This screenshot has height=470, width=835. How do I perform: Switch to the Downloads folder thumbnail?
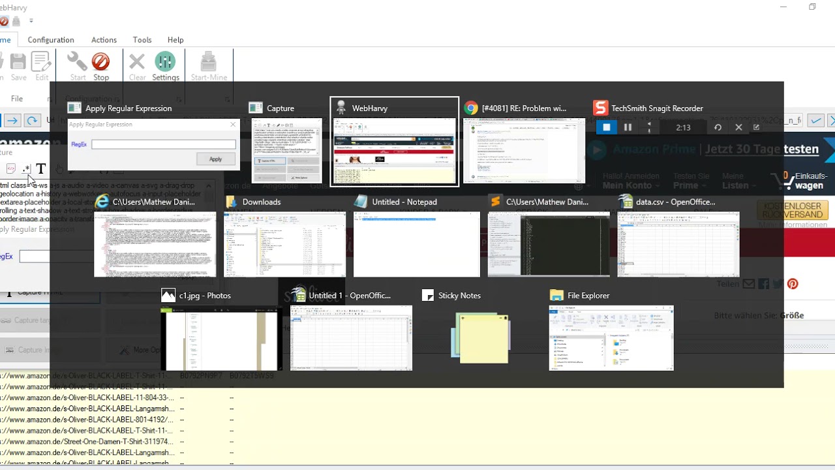tap(284, 244)
